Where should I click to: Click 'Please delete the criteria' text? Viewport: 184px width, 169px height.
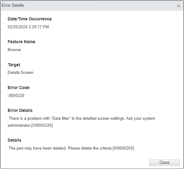(x=90, y=148)
